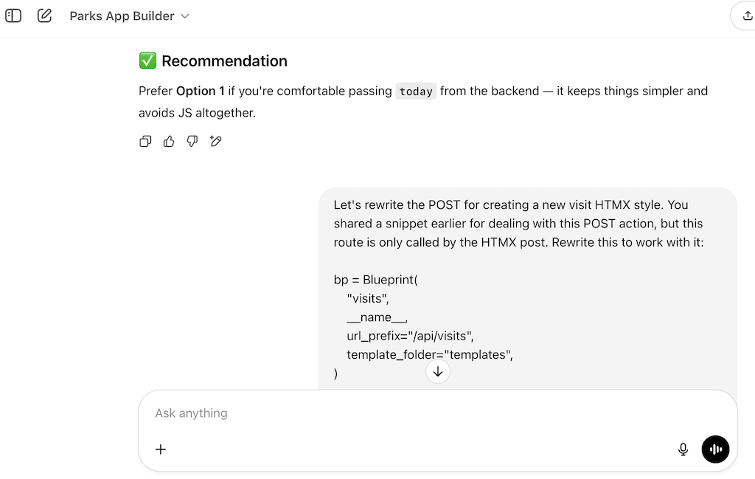This screenshot has height=479, width=755.
Task: Open the edit in canvas icon
Action: point(216,141)
